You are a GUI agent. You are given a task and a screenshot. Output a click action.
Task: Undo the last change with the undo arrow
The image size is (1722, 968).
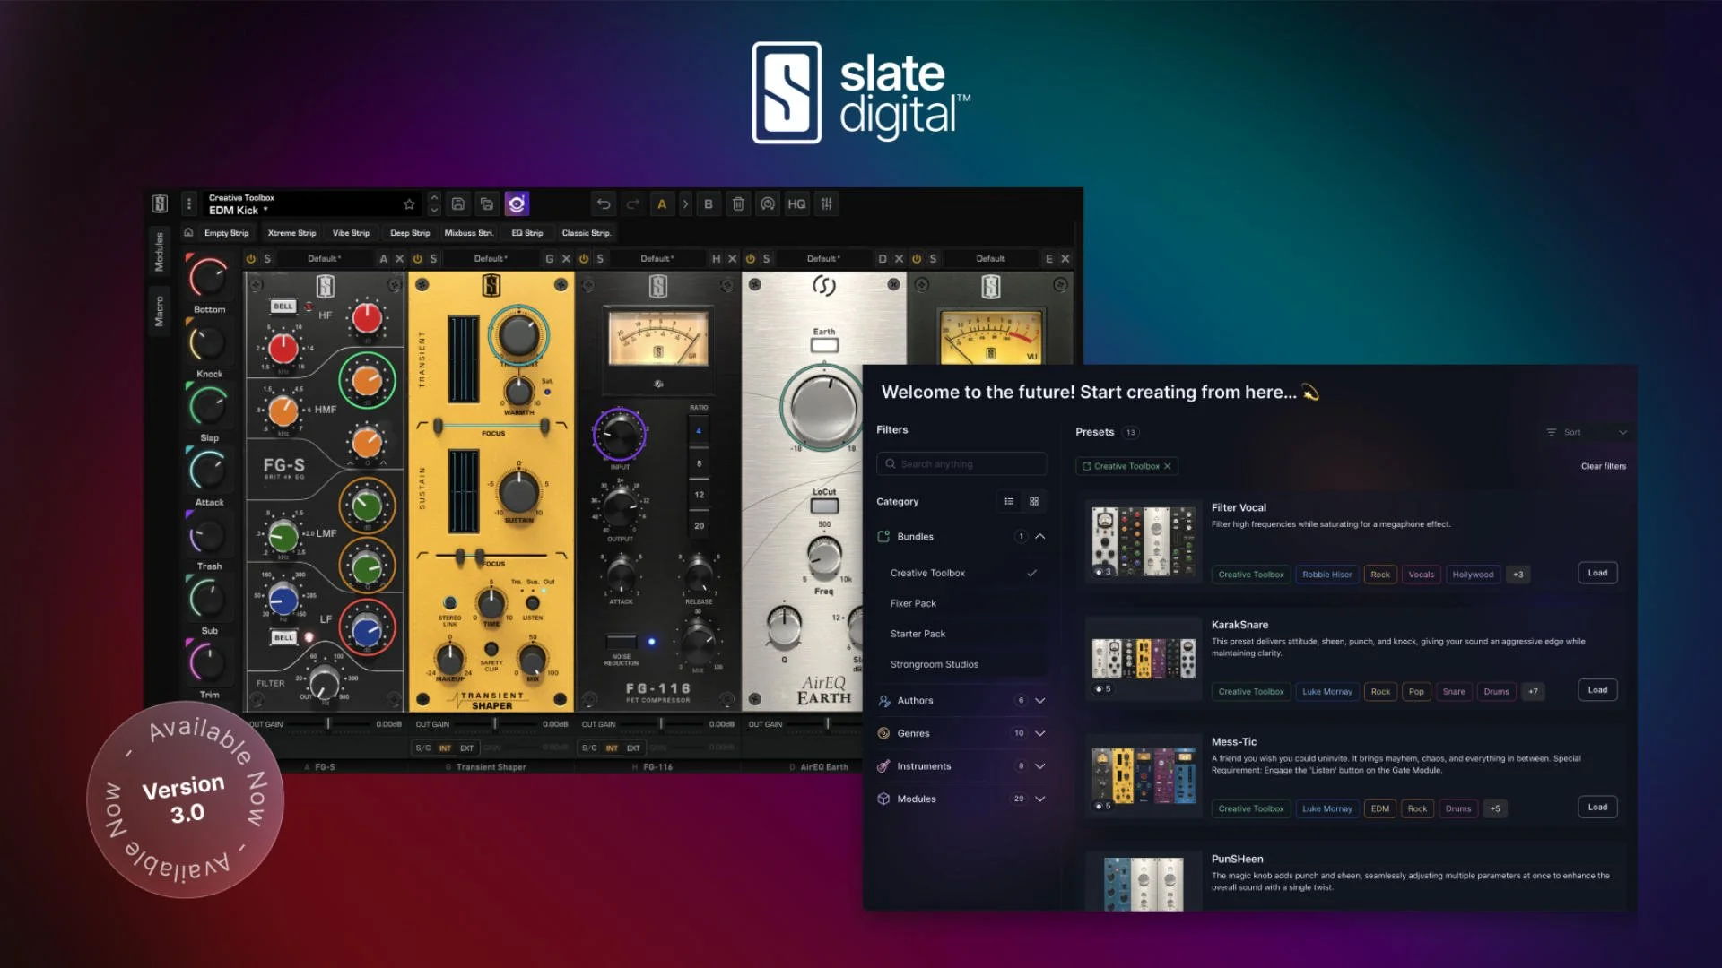pyautogui.click(x=603, y=204)
